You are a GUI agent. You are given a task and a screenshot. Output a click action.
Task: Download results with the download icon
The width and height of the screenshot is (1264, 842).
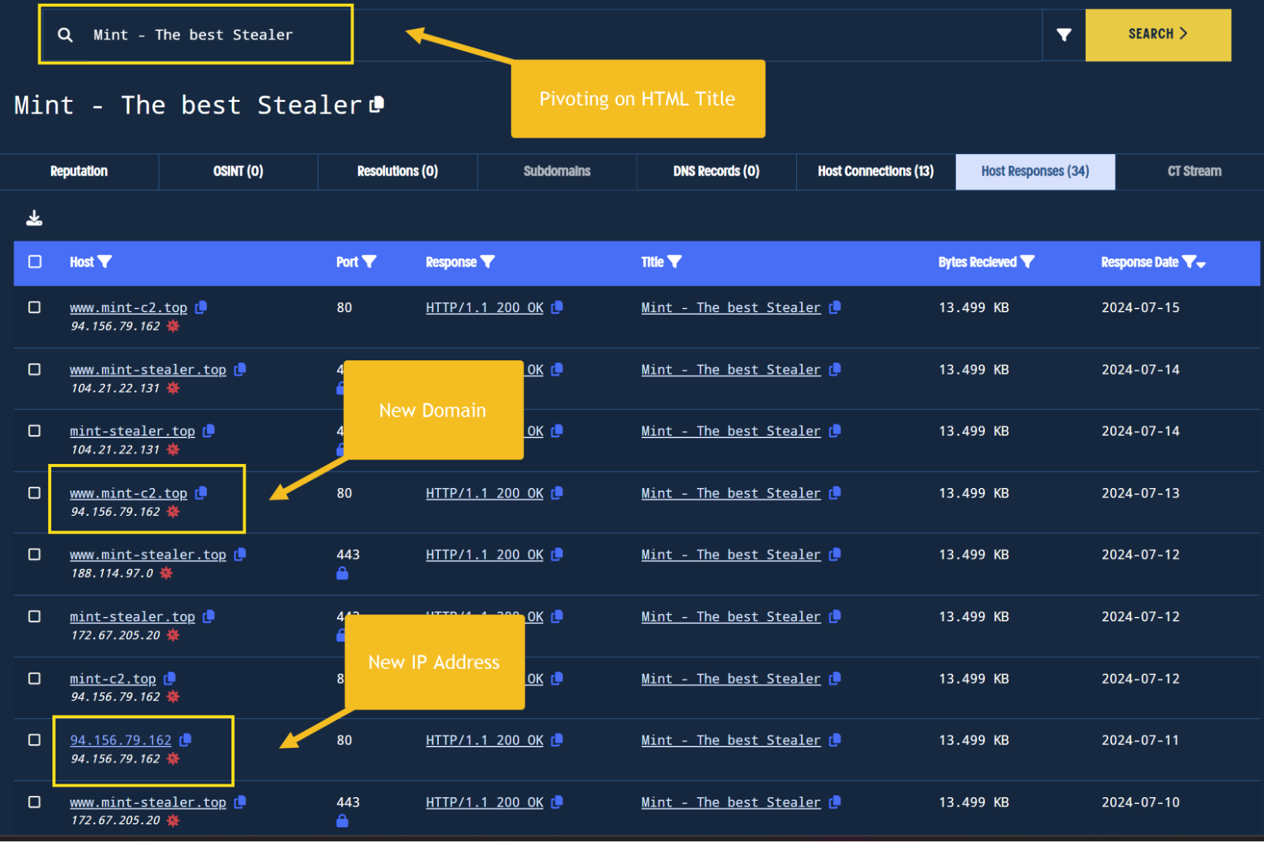34,218
